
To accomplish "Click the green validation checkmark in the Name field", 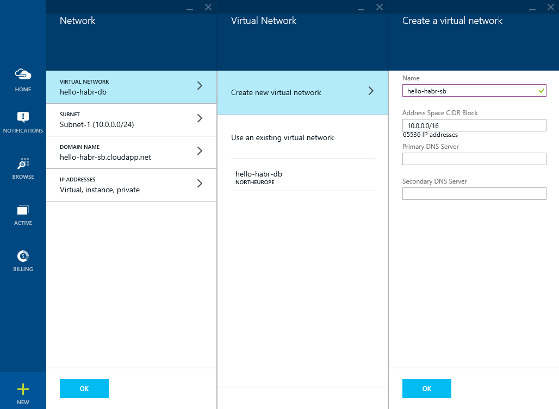I will (x=540, y=90).
